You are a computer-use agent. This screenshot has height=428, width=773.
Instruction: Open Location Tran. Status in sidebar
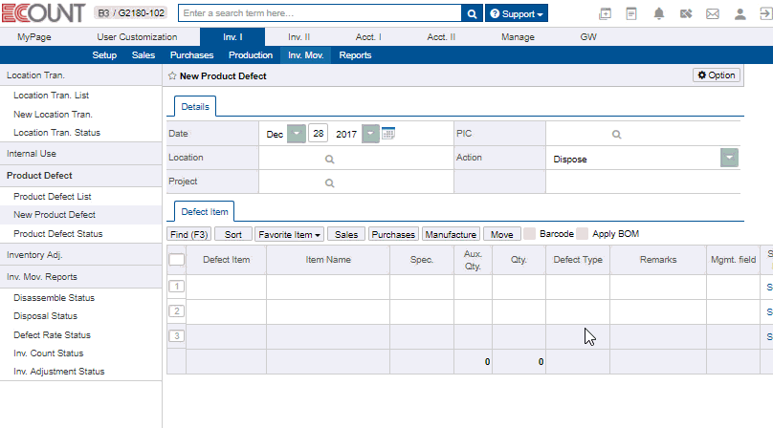click(56, 133)
